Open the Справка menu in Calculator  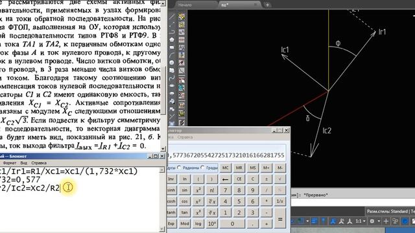click(x=185, y=137)
